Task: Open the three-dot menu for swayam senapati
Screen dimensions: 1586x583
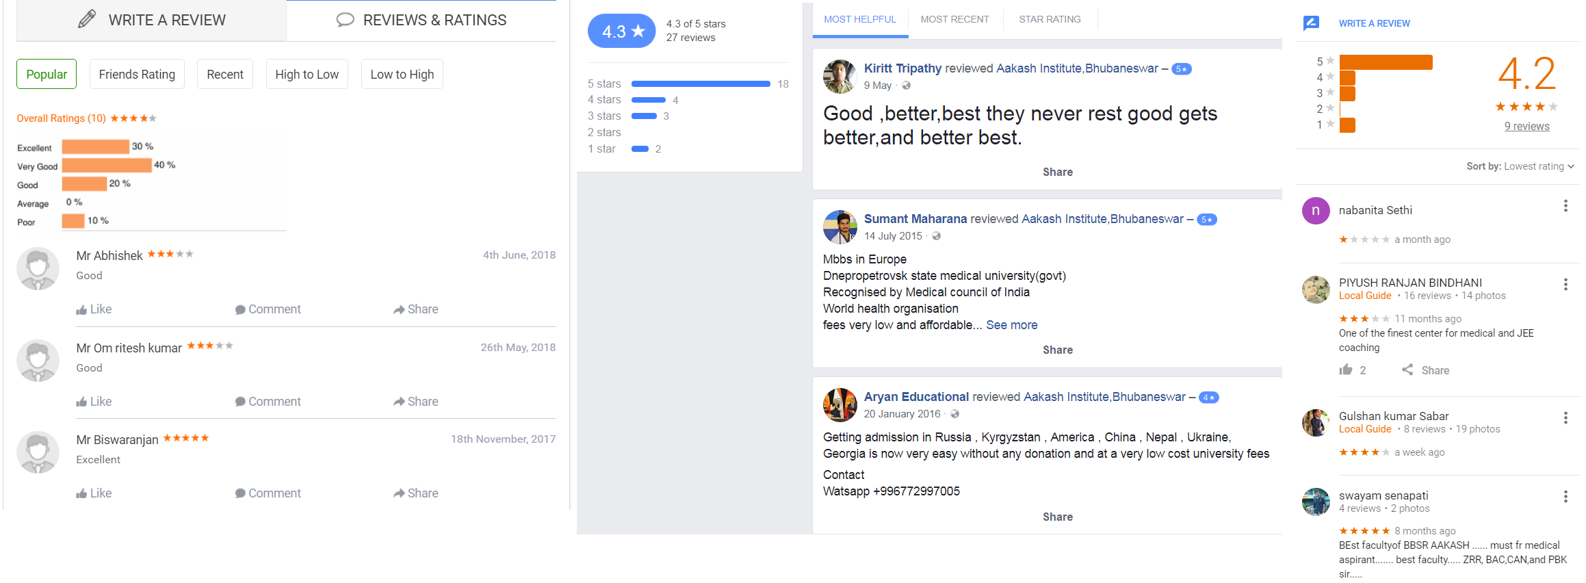Action: [x=1565, y=497]
